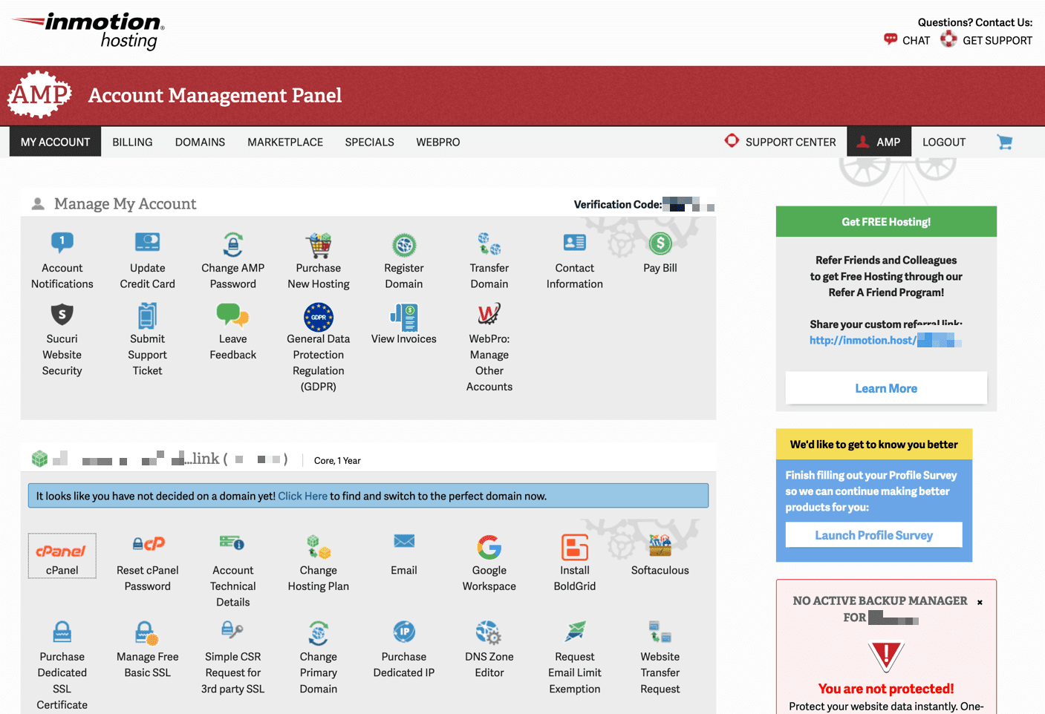Click GET SUPPORT link
Image resolution: width=1045 pixels, height=714 pixels.
click(986, 40)
